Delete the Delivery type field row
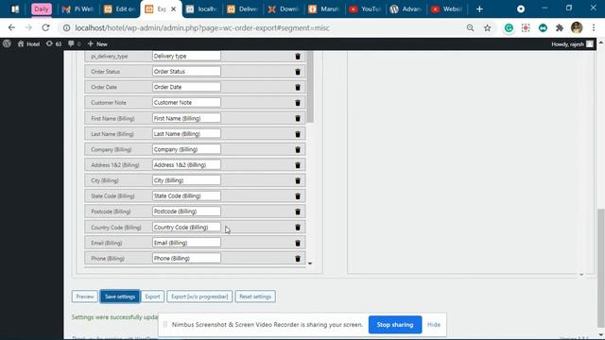The image size is (605, 340). 298,57
